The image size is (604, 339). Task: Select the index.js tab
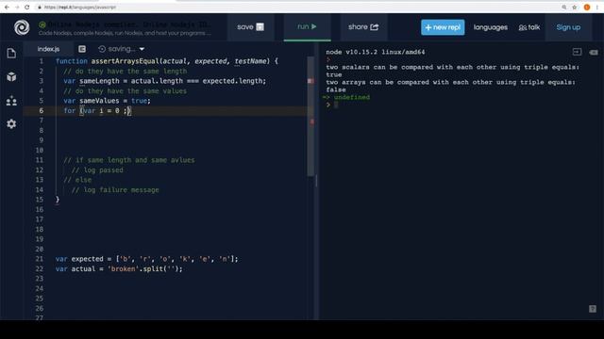pos(48,49)
